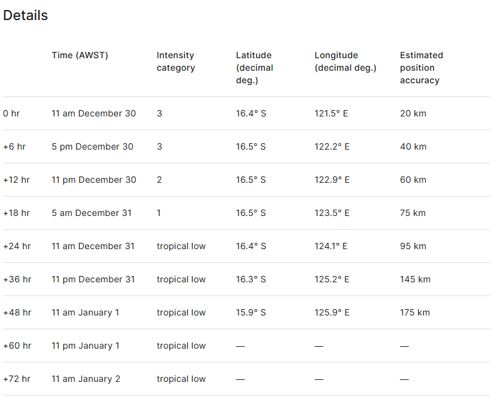Select the Estimated position accuracy header
The height and width of the screenshot is (405, 497).
point(421,68)
